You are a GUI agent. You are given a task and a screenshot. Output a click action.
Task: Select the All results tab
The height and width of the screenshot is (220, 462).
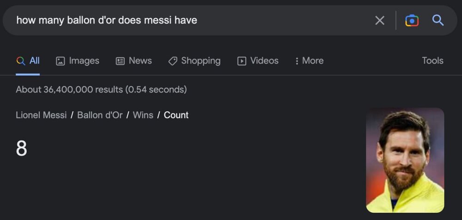(35, 61)
